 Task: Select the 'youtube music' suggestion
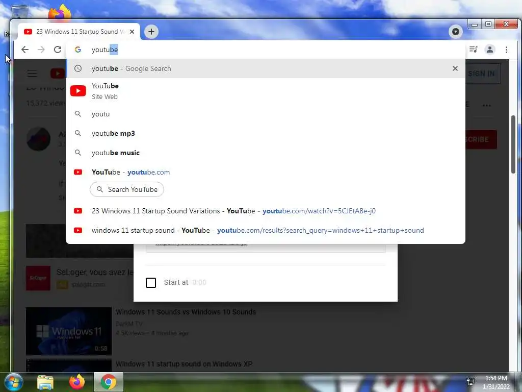pos(265,153)
